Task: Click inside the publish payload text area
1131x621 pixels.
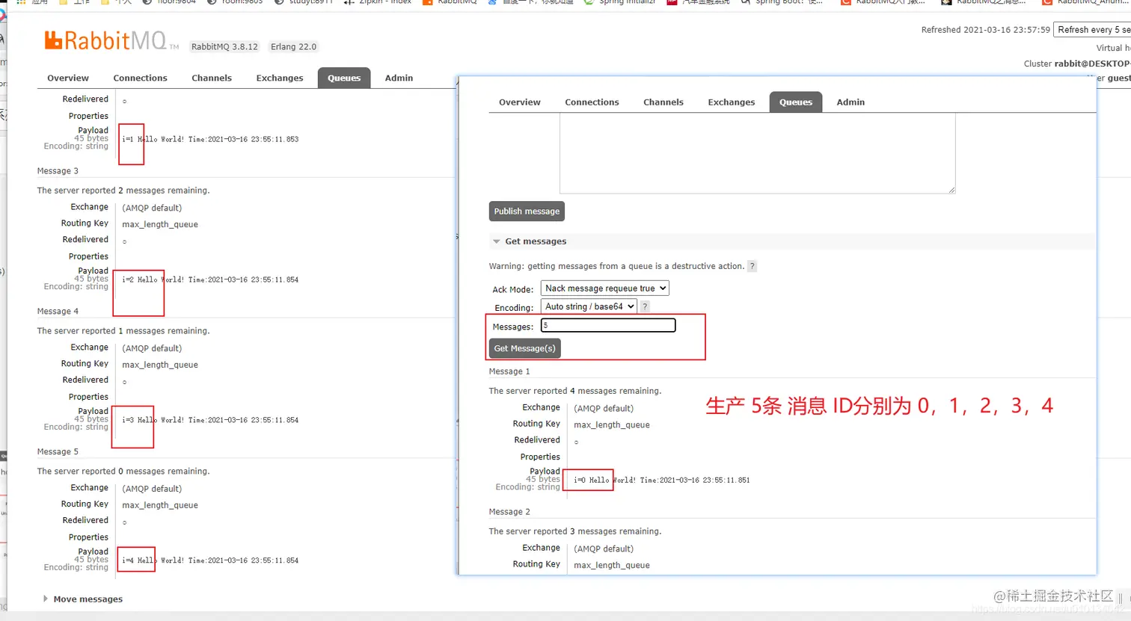Action: (758, 153)
